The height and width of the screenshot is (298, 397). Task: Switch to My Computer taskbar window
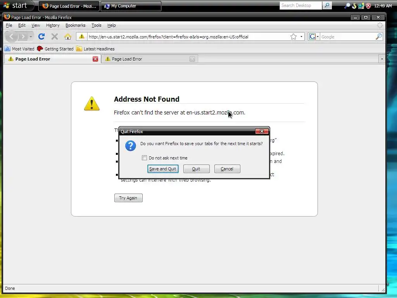coord(131,6)
